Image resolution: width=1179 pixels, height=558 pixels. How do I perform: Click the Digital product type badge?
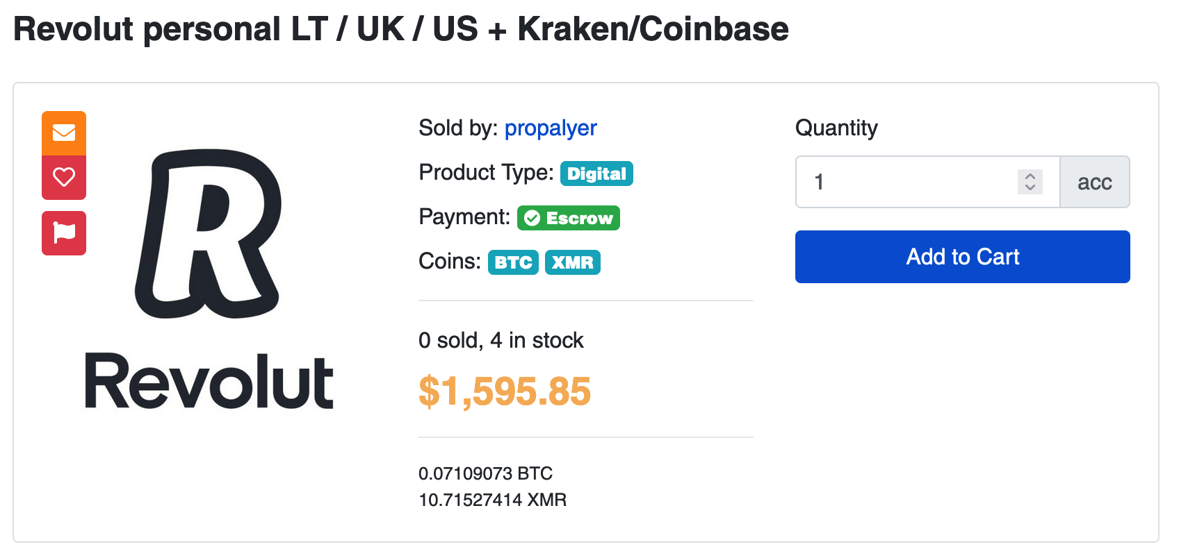[x=596, y=174]
